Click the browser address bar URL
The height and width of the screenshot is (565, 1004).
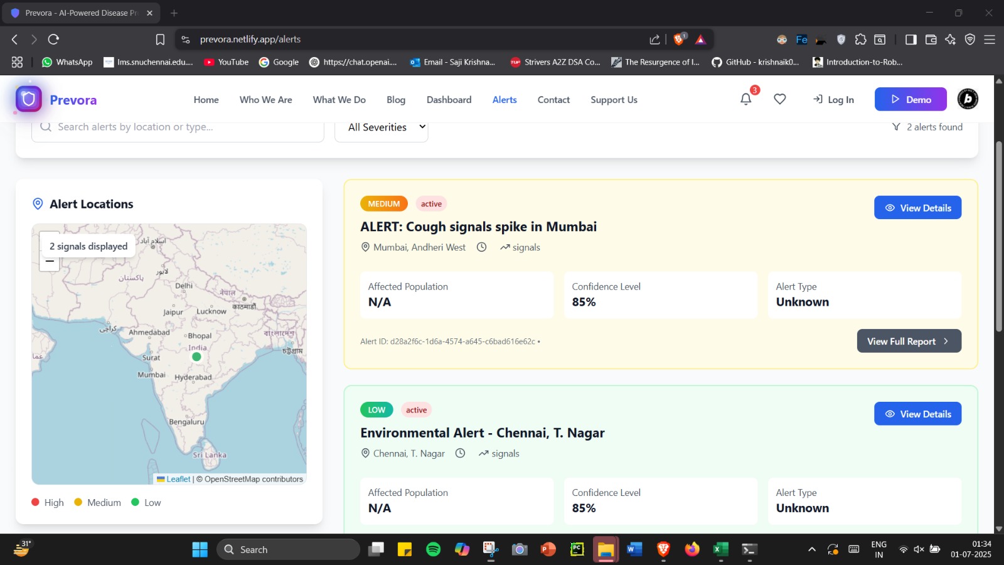(250, 40)
